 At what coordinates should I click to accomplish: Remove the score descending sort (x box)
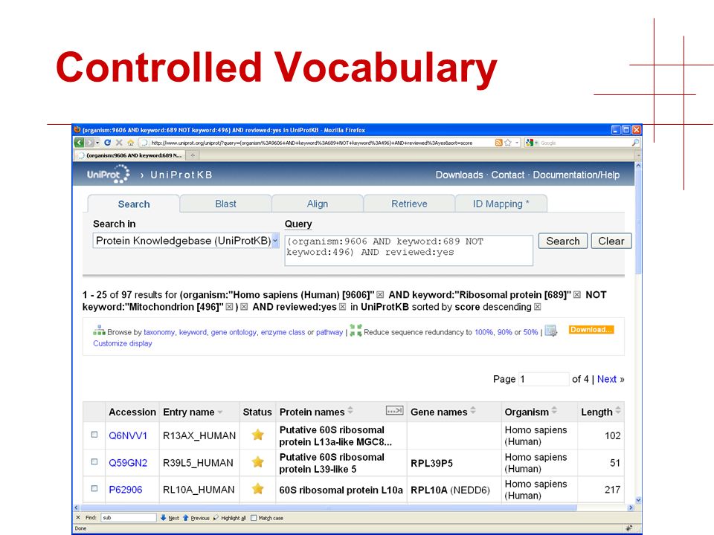537,307
